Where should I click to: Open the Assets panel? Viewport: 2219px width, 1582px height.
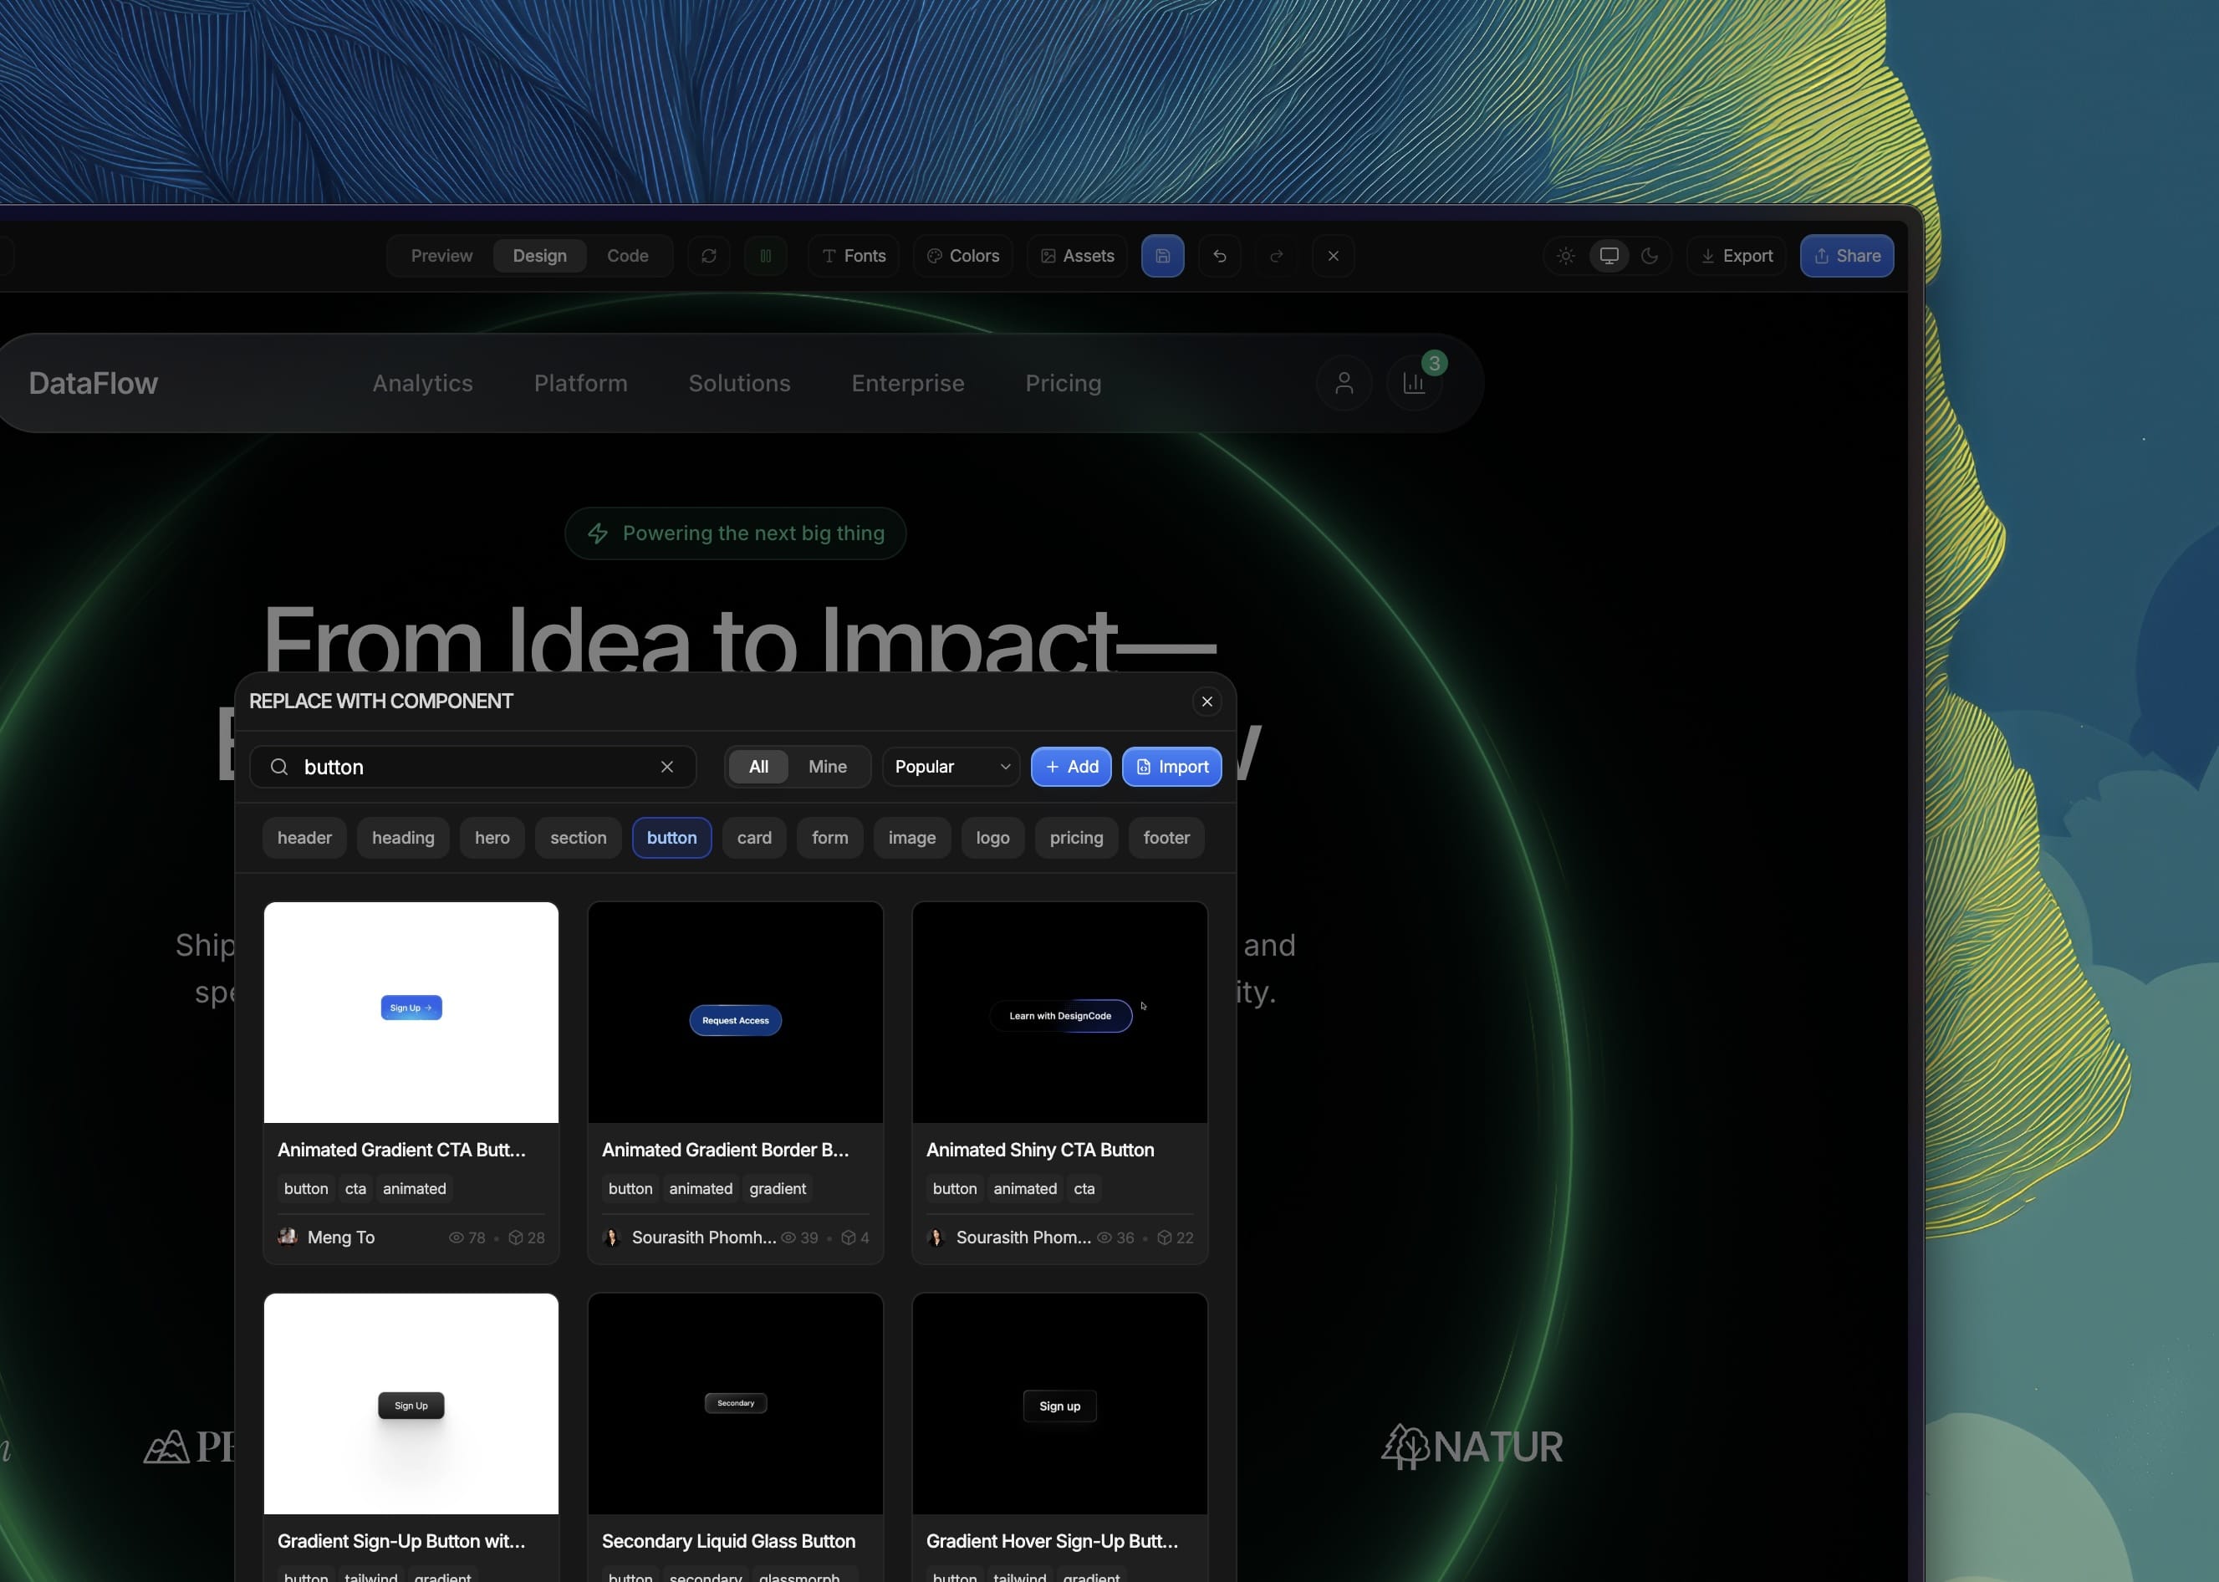[x=1076, y=255]
